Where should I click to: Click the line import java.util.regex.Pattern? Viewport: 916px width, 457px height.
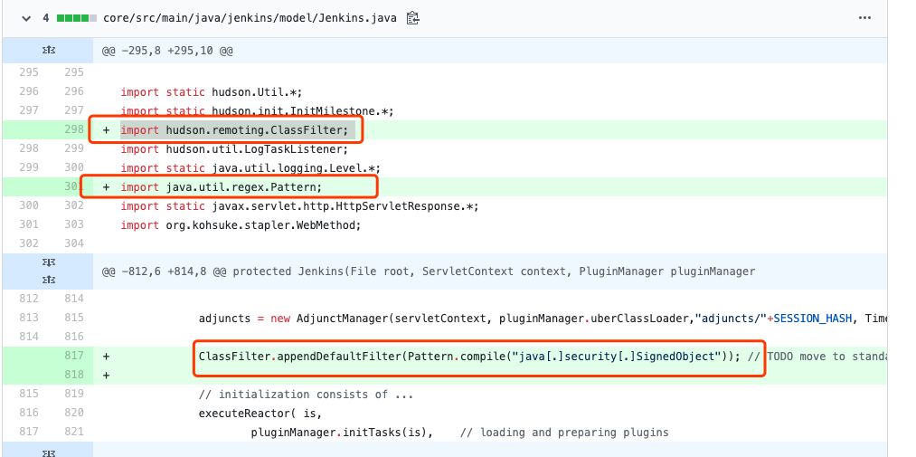[222, 187]
